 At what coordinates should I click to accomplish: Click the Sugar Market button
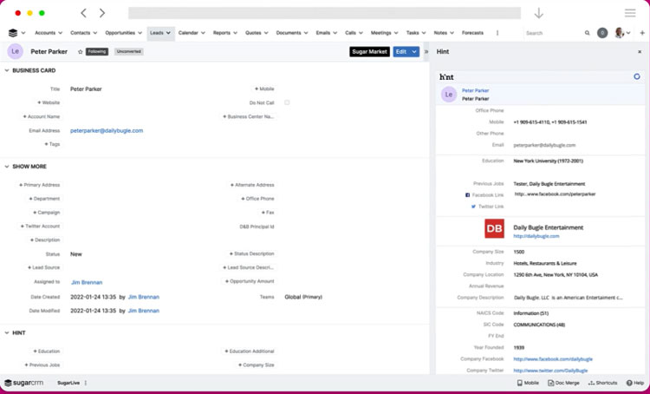pyautogui.click(x=369, y=52)
